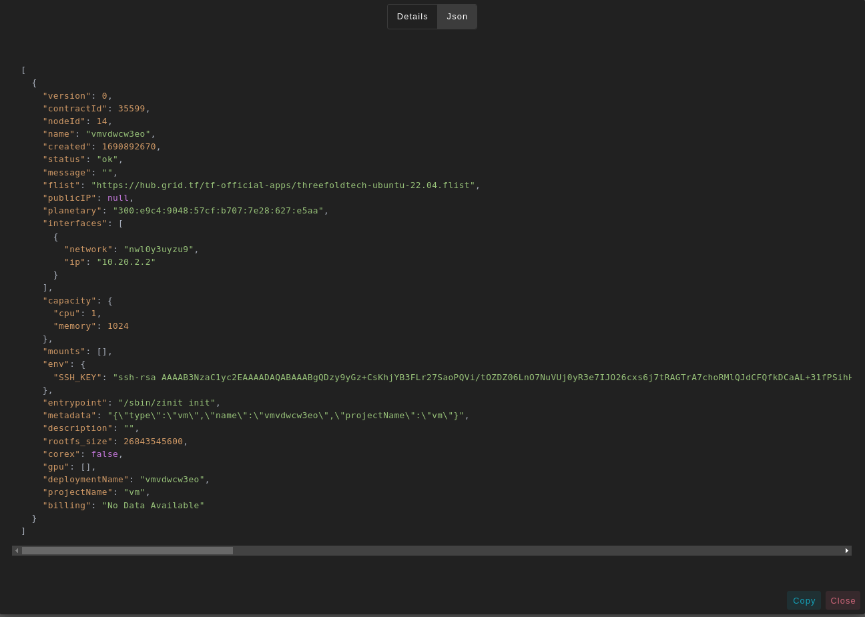Viewport: 865px width, 617px height.
Task: Select the Json tab
Action: pos(457,17)
